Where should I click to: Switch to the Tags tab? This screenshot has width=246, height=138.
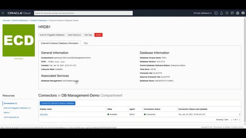86,43
